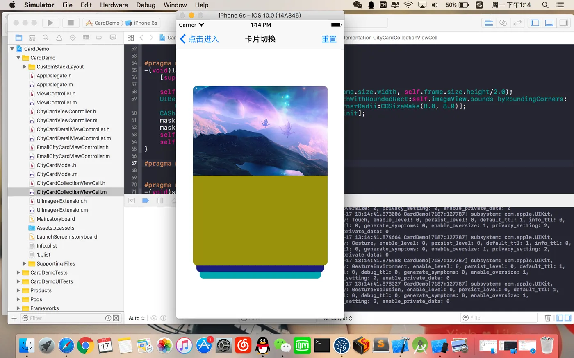Select CityCardModel.m in file list

[57, 174]
